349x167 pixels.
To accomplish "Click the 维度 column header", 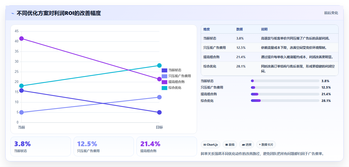I will [207, 29].
